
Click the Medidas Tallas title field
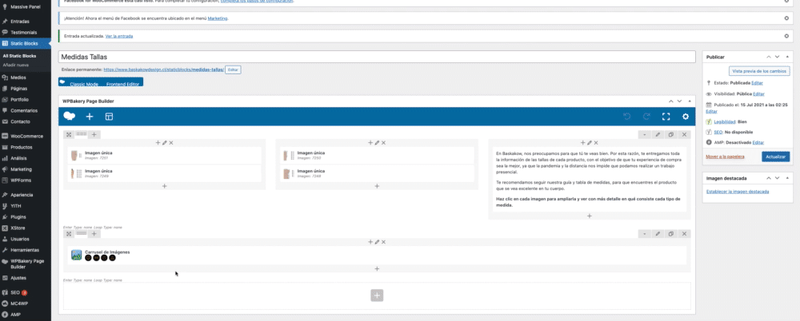pyautogui.click(x=377, y=57)
